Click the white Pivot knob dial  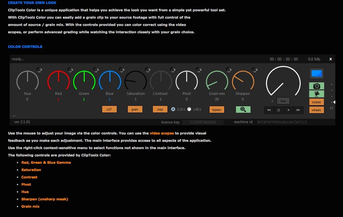click(x=187, y=80)
